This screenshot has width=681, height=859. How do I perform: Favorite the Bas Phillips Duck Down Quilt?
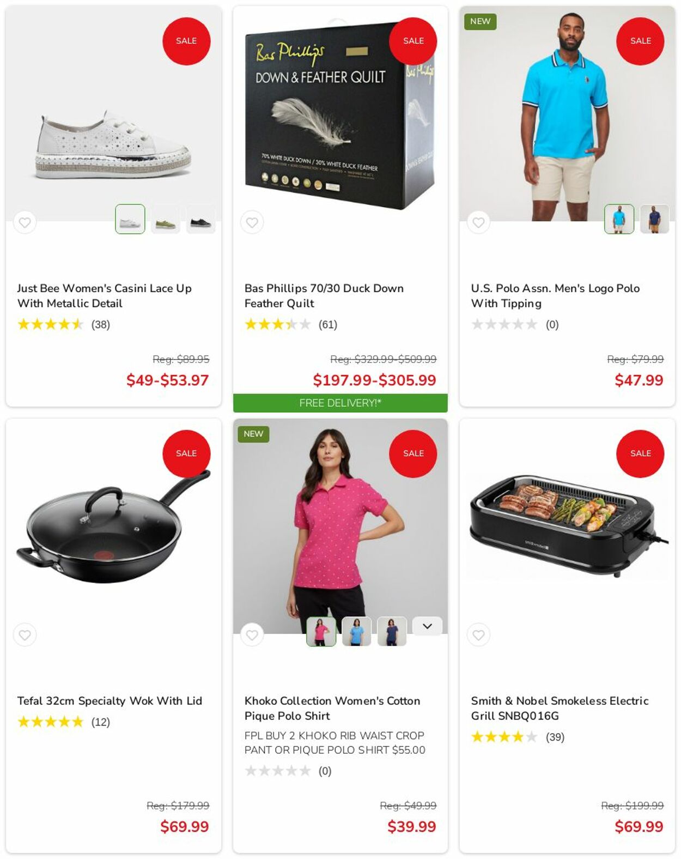tap(252, 222)
